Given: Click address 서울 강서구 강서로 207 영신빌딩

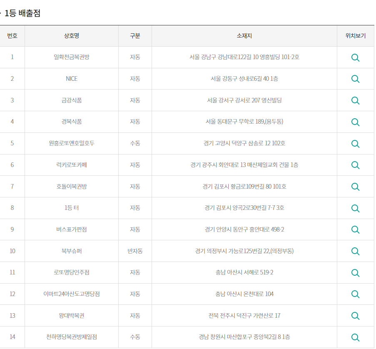Looking at the screenshot, I should pos(244,100).
